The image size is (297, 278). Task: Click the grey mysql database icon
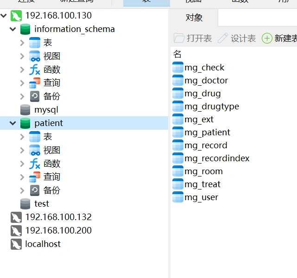(25, 110)
